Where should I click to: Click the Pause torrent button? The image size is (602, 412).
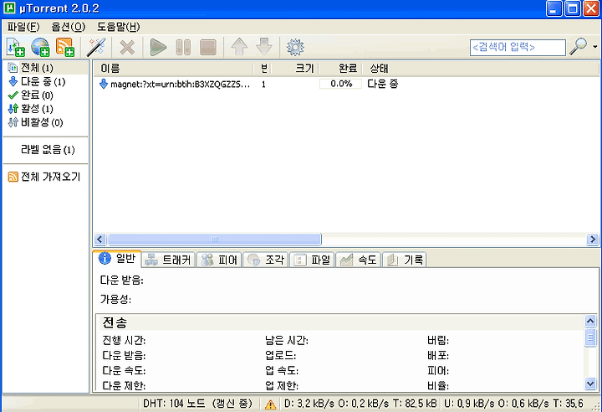click(x=183, y=48)
